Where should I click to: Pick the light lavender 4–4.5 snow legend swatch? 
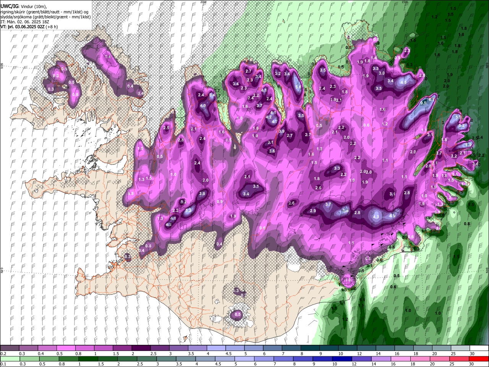[x=215, y=348]
